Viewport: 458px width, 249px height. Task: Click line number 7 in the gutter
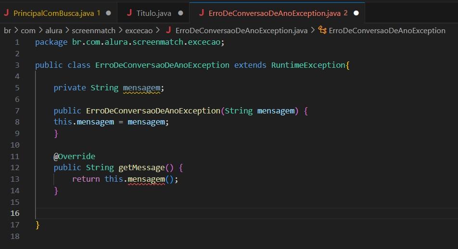tap(17, 111)
